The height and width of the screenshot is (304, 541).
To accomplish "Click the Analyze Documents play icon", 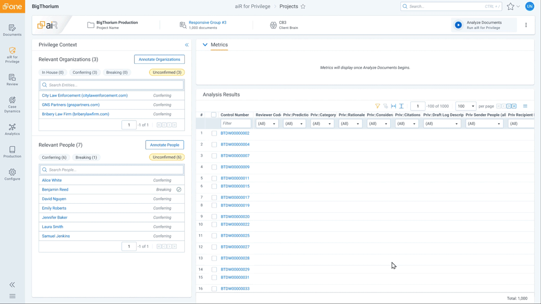I will (x=458, y=25).
